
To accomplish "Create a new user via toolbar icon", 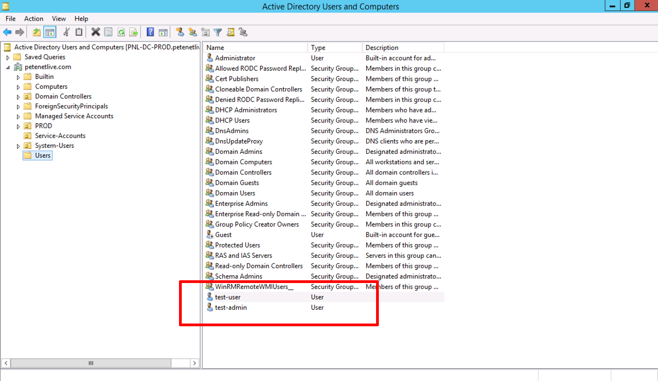I will pos(180,32).
